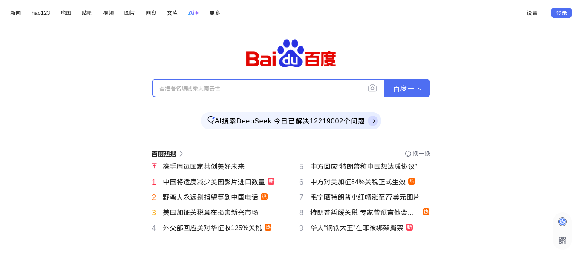Click rank number 9 in hot list
Viewport: 582px width, 277px height.
point(301,228)
